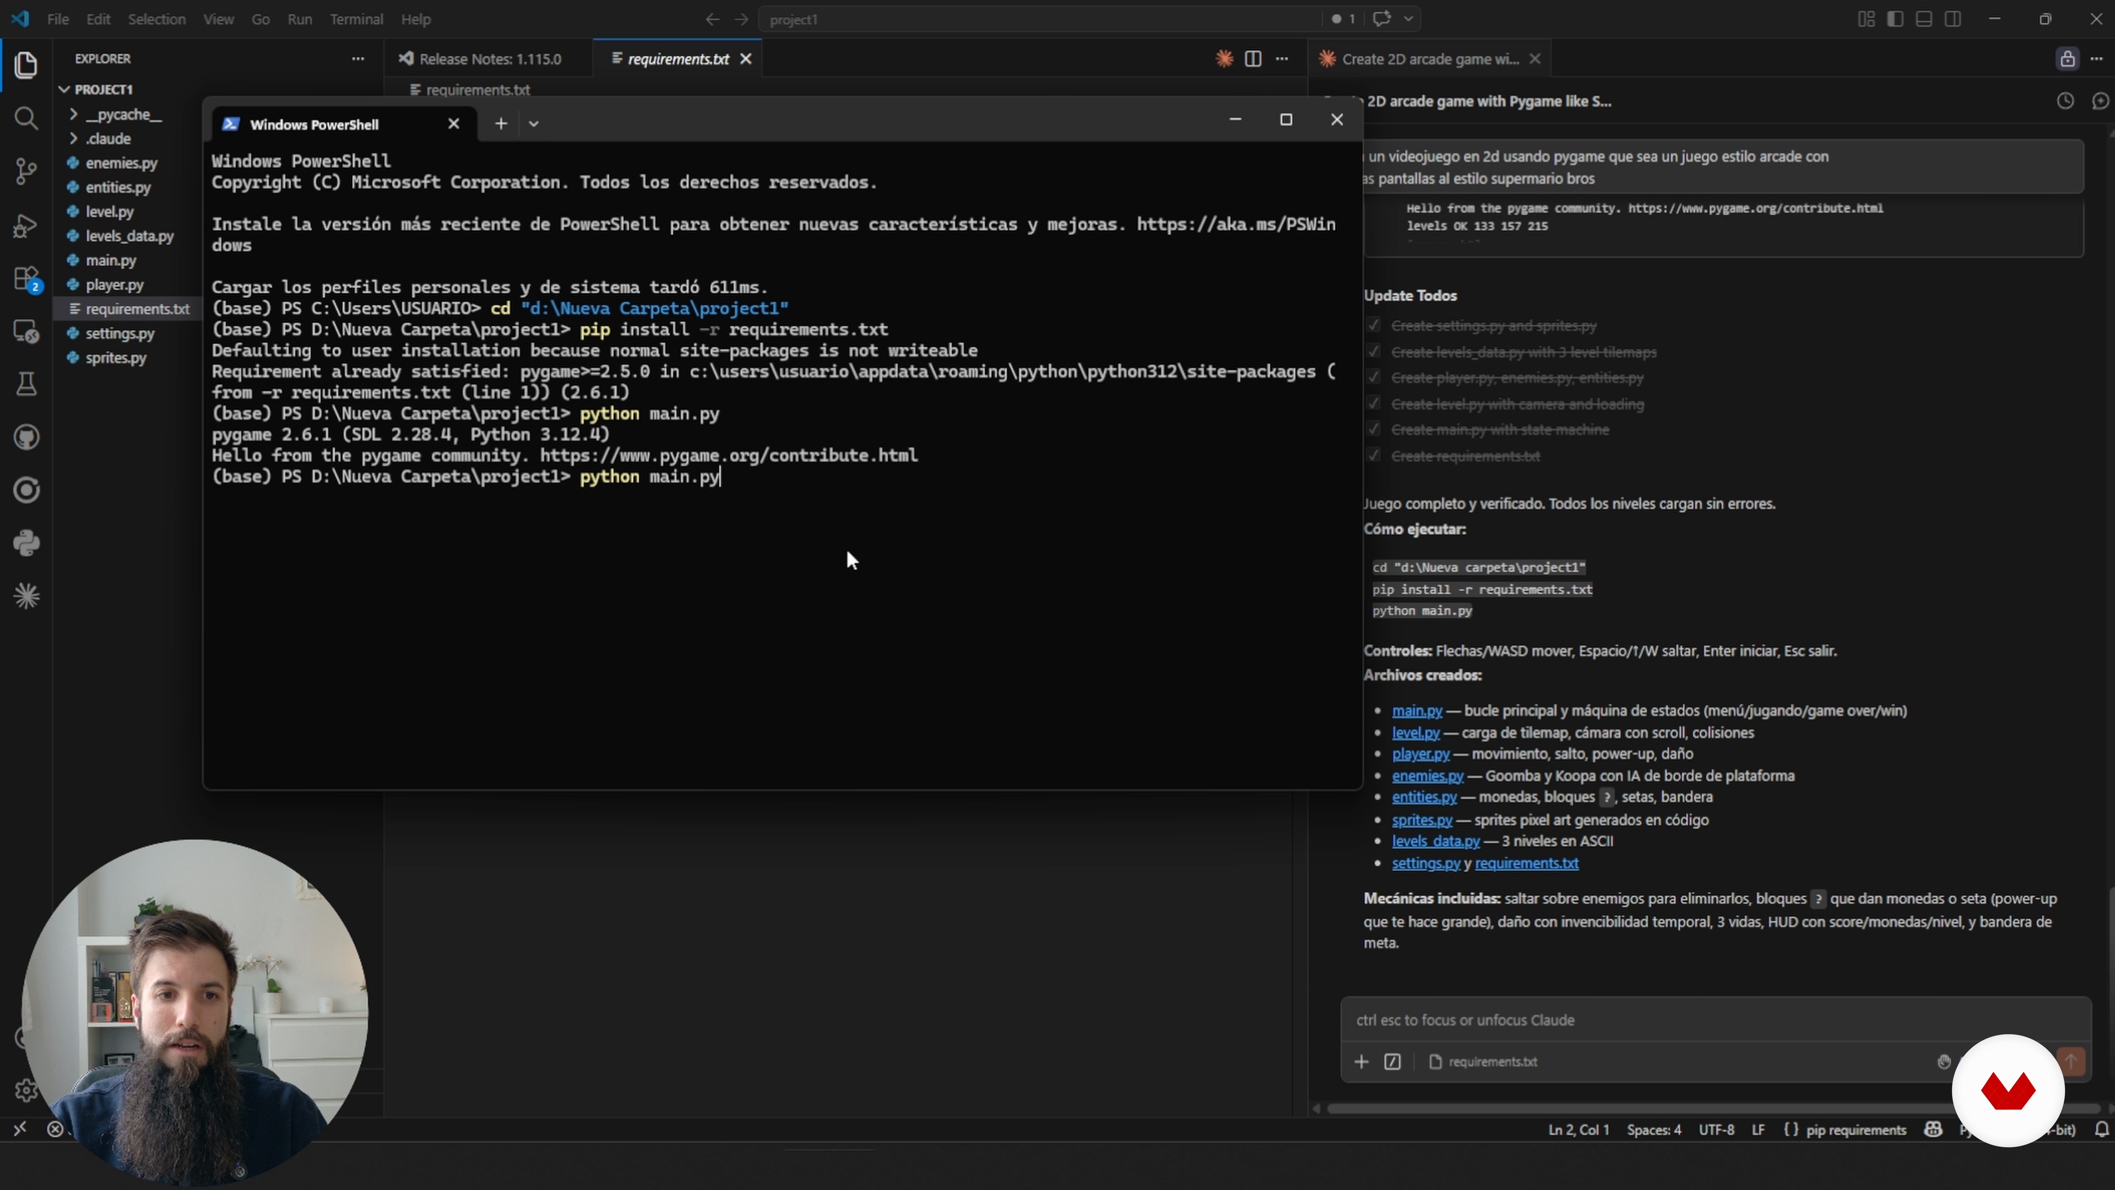Open the Help menu
The width and height of the screenshot is (2115, 1190).
coord(415,19)
